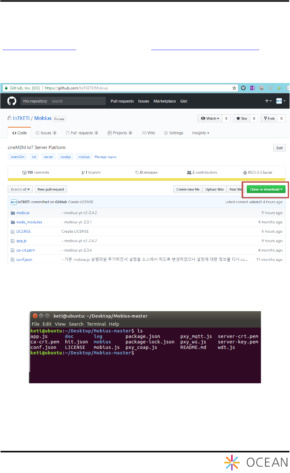Click New pull request button
This screenshot has height=473, width=290.
pos(51,189)
